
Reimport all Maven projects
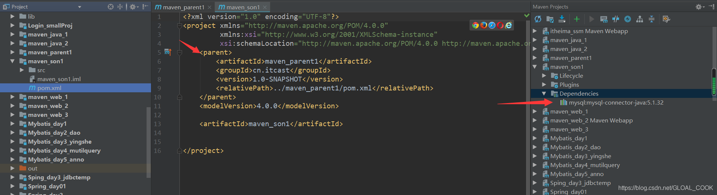pyautogui.click(x=538, y=19)
